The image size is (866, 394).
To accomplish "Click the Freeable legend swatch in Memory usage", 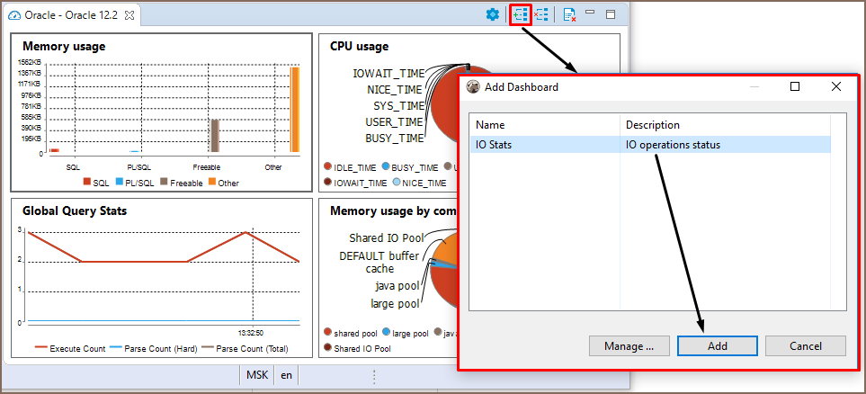I will 165,183.
